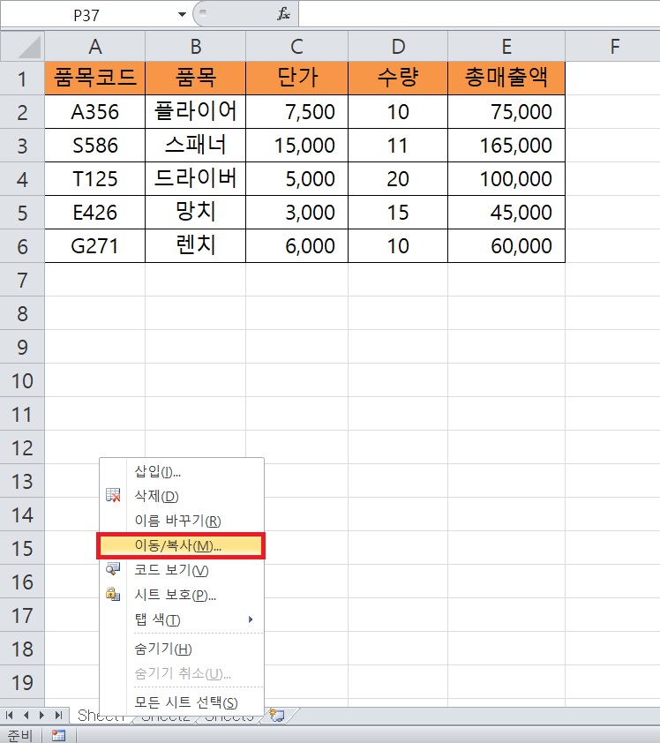Viewport: 660px width, 743px height.
Task: Click cell containing 드라이버
Action: click(x=195, y=179)
